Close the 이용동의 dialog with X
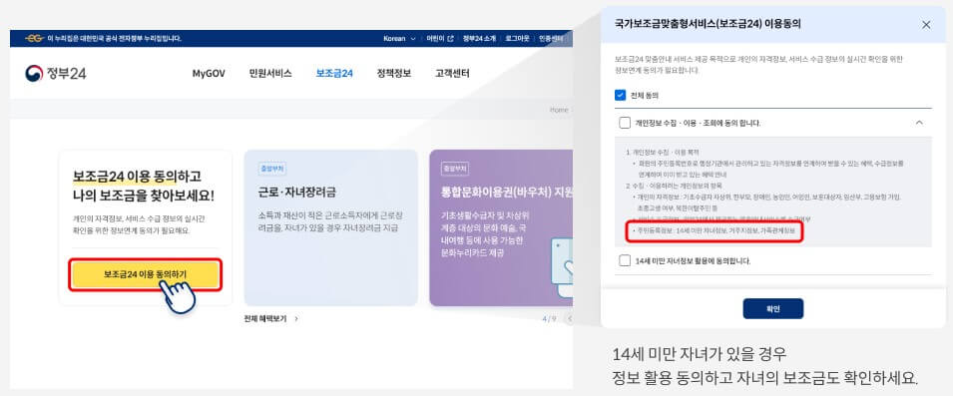Viewport: 953px width, 396px height. point(926,25)
